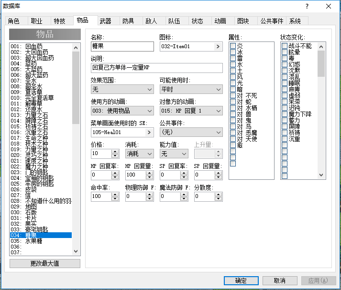Image resolution: width=341 pixels, height=290 pixels.
Task: Toggle the 睡眠 state change box
Action: (x=285, y=83)
